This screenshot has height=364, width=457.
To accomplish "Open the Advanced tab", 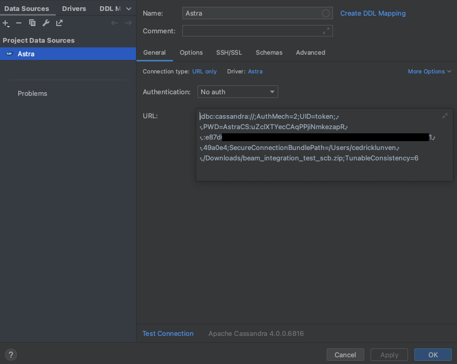I will pyautogui.click(x=311, y=53).
